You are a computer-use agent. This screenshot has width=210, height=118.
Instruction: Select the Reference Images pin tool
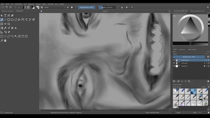coord(9,32)
